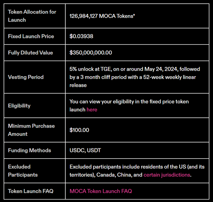Click the Excluded Participants label
213x202 pixels.
[x=23, y=171]
